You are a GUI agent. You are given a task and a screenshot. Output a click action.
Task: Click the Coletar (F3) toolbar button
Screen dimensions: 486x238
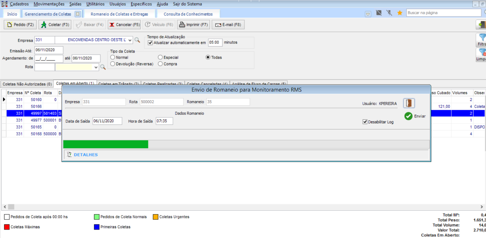[x=55, y=25]
